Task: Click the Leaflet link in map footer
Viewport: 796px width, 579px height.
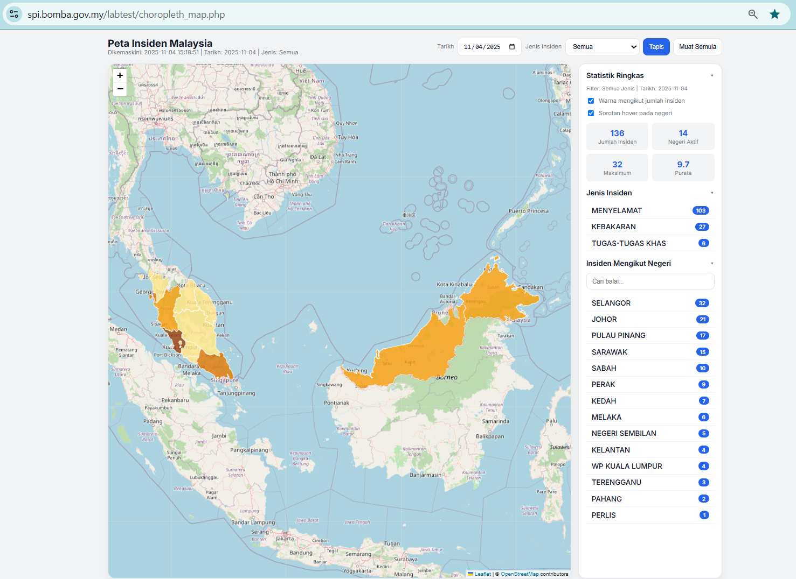Action: point(482,574)
